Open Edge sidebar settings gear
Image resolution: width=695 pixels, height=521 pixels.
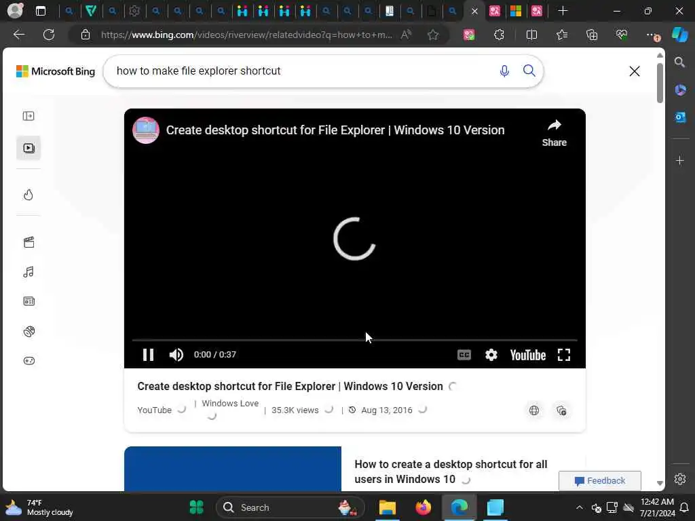[680, 479]
